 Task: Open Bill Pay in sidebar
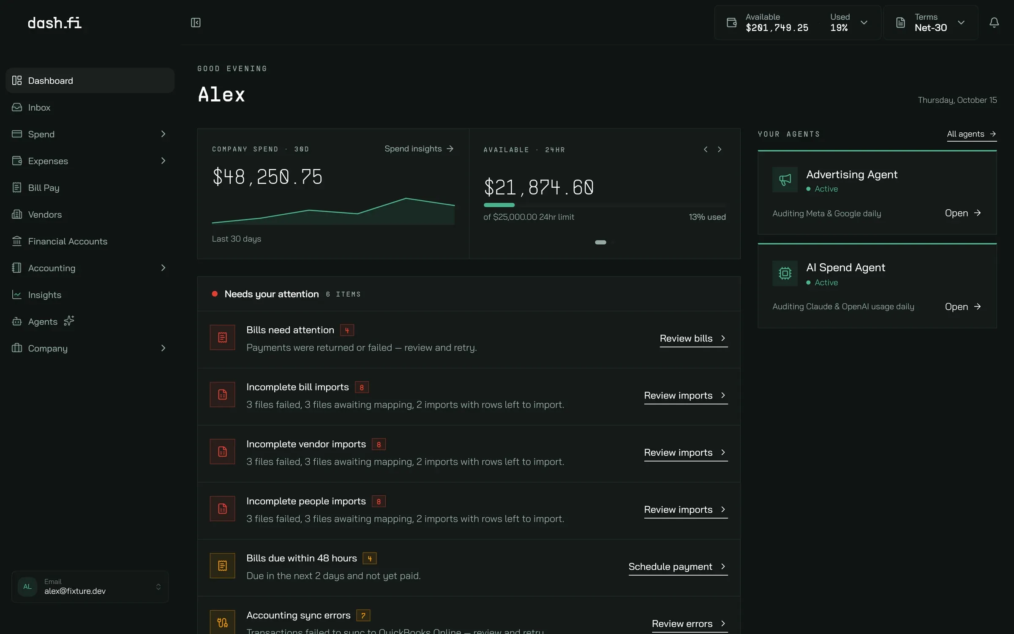[90, 188]
